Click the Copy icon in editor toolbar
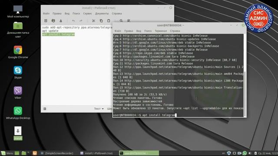This screenshot has width=278, height=156. pyautogui.click(x=101, y=21)
